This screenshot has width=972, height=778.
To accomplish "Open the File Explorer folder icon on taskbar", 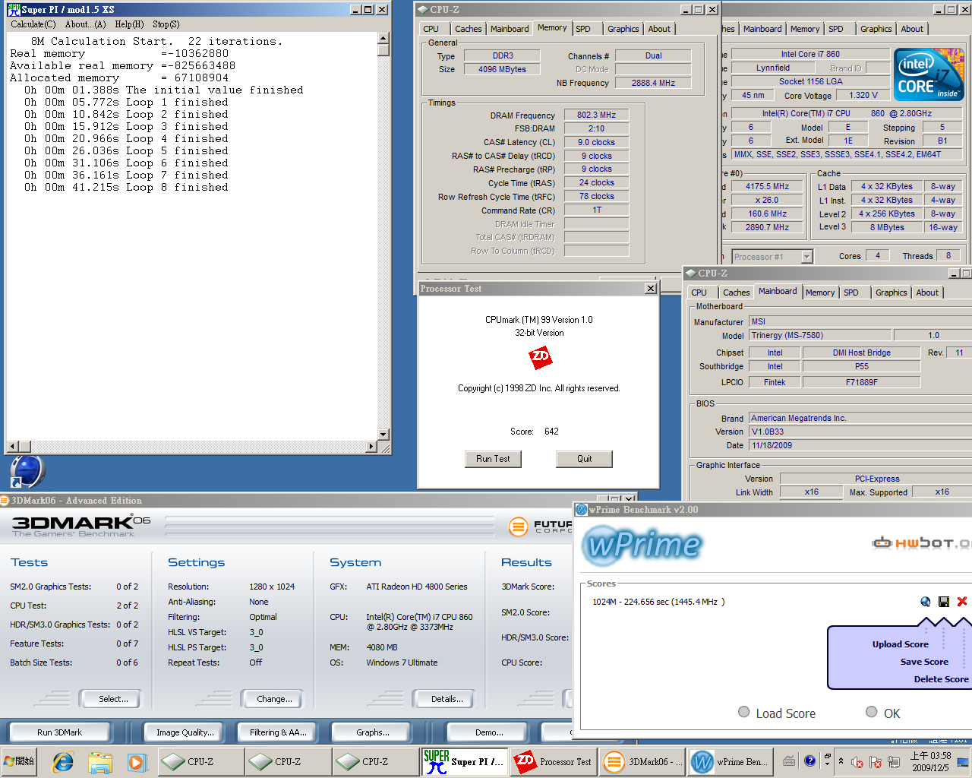I will [x=99, y=761].
